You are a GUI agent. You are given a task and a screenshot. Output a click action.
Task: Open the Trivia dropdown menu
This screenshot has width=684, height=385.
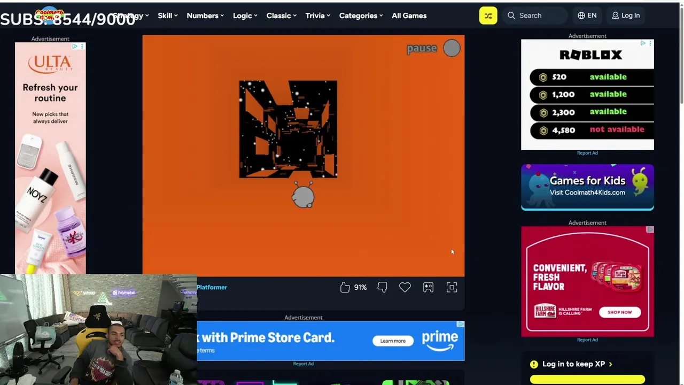pos(318,16)
